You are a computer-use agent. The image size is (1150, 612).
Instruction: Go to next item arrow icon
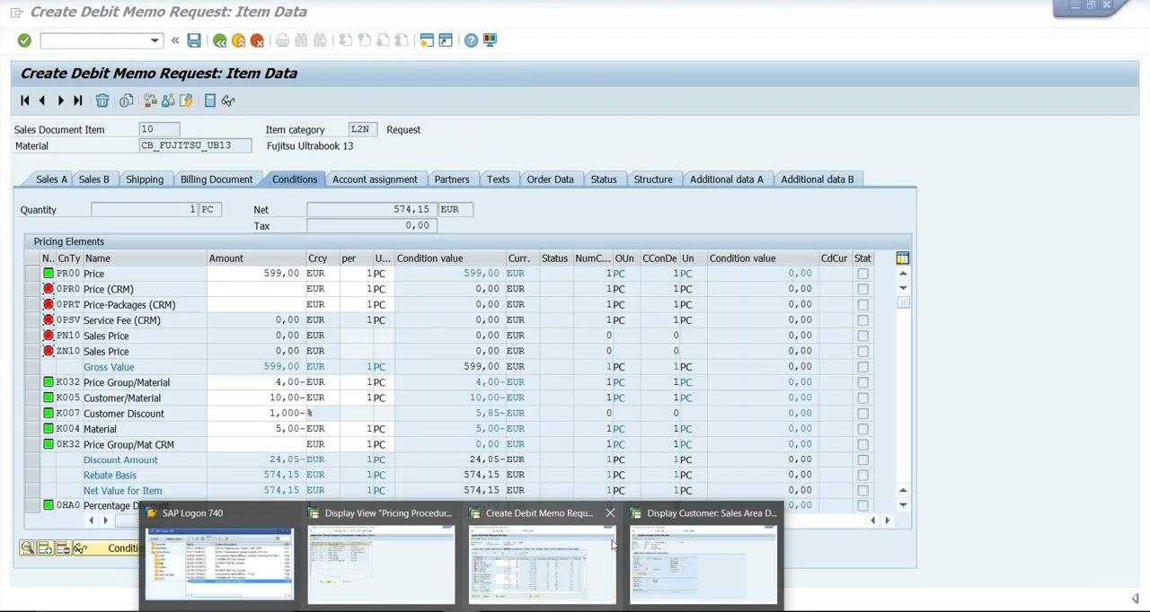pos(60,101)
